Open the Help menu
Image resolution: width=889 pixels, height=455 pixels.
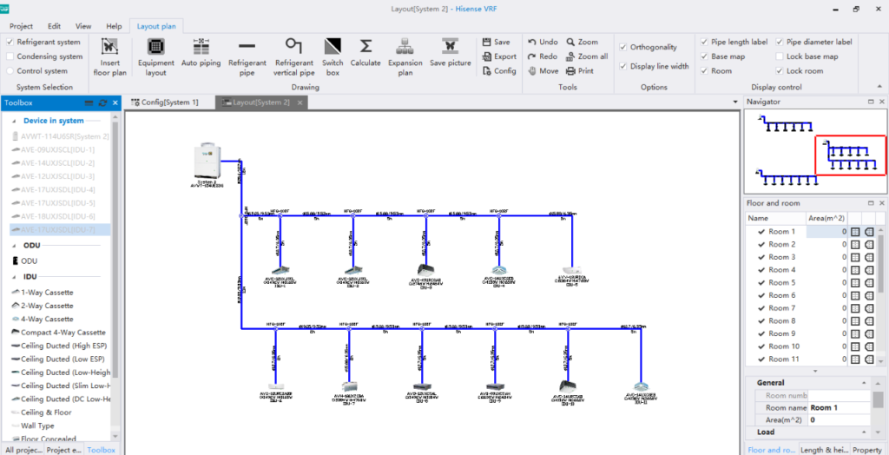coord(114,26)
